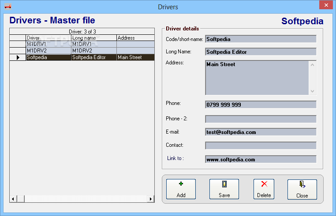Image resolution: width=336 pixels, height=216 pixels.
Task: Click the Address box scroll down arrow
Action: (313, 91)
